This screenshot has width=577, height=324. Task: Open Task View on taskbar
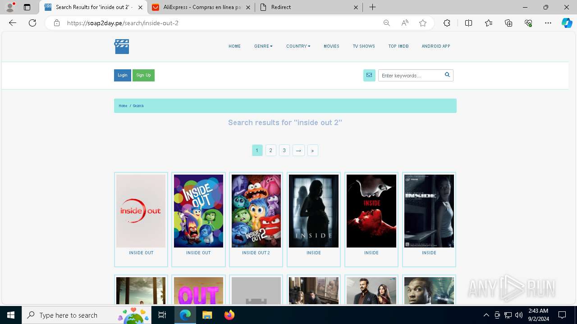tap(162, 315)
